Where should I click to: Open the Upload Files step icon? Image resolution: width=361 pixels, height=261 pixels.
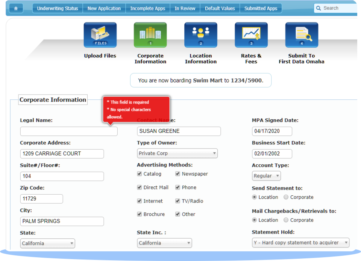100,35
